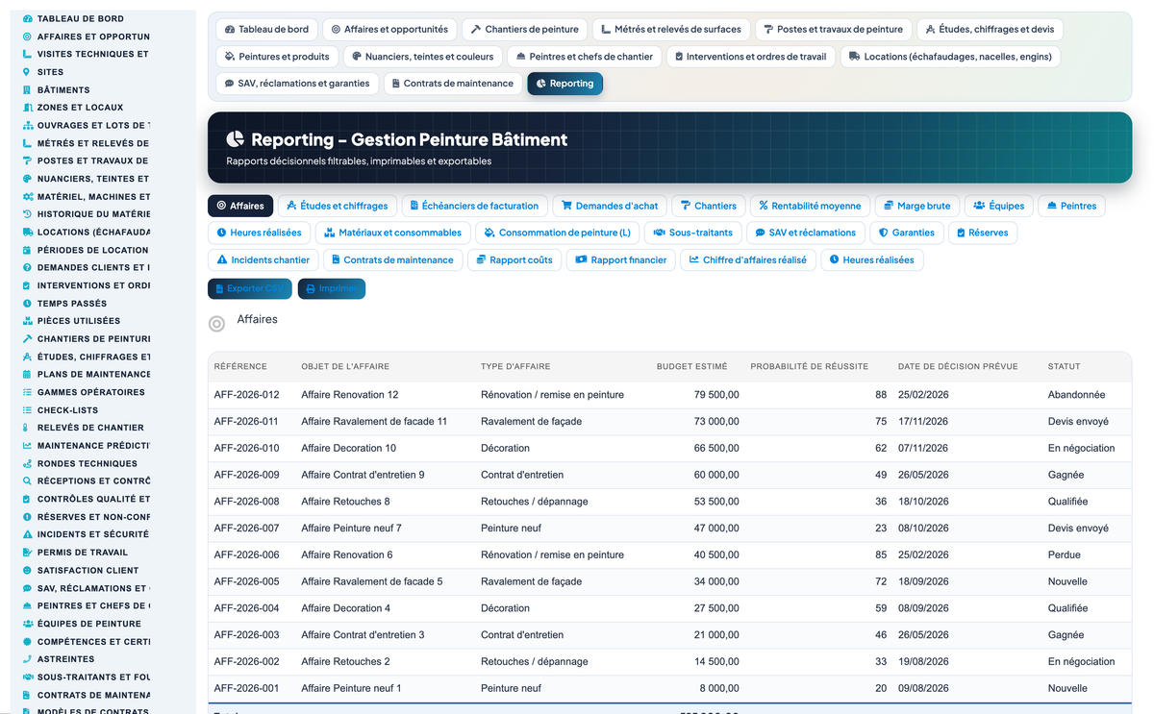Image resolution: width=1154 pixels, height=714 pixels.
Task: Click the target icon beside the Affaires heading
Action: tap(217, 324)
